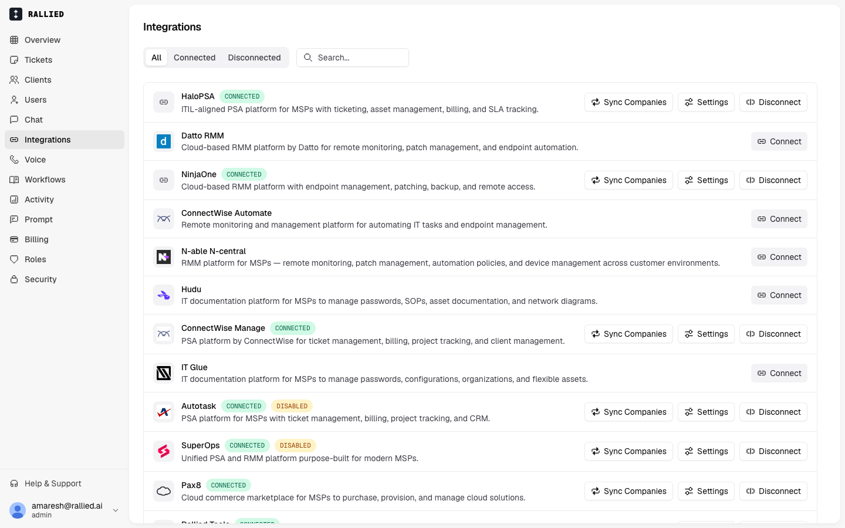Screen dimensions: 845x528
Task: Click the ConnectWise Automate logo icon
Action: point(164,219)
